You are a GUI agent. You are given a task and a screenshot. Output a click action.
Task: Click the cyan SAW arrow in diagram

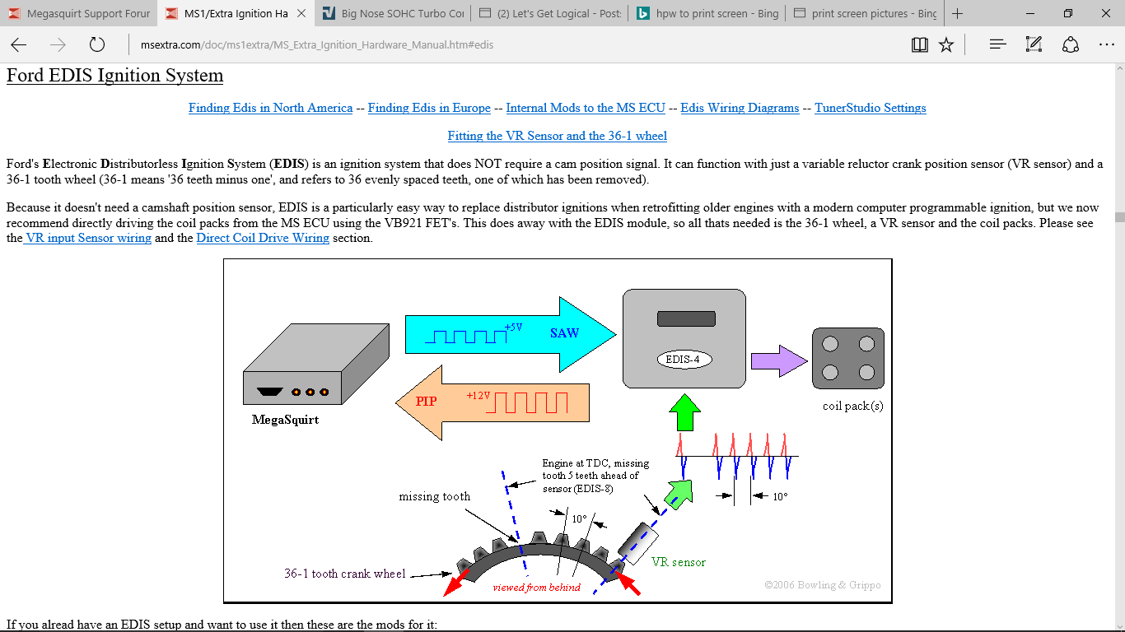[511, 334]
